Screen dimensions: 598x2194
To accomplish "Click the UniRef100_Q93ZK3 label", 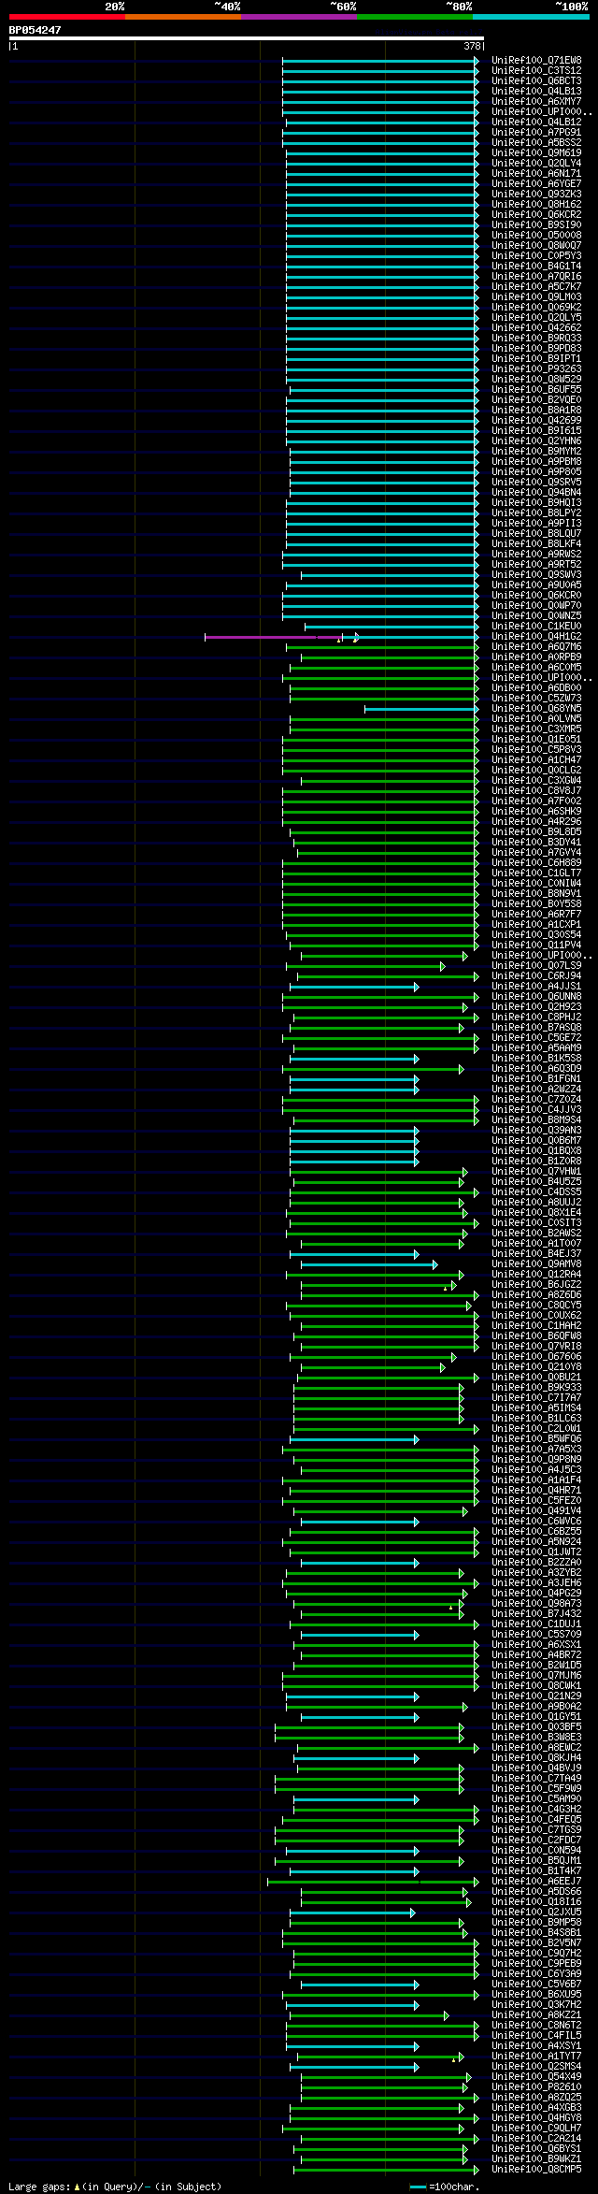I will tap(536, 194).
